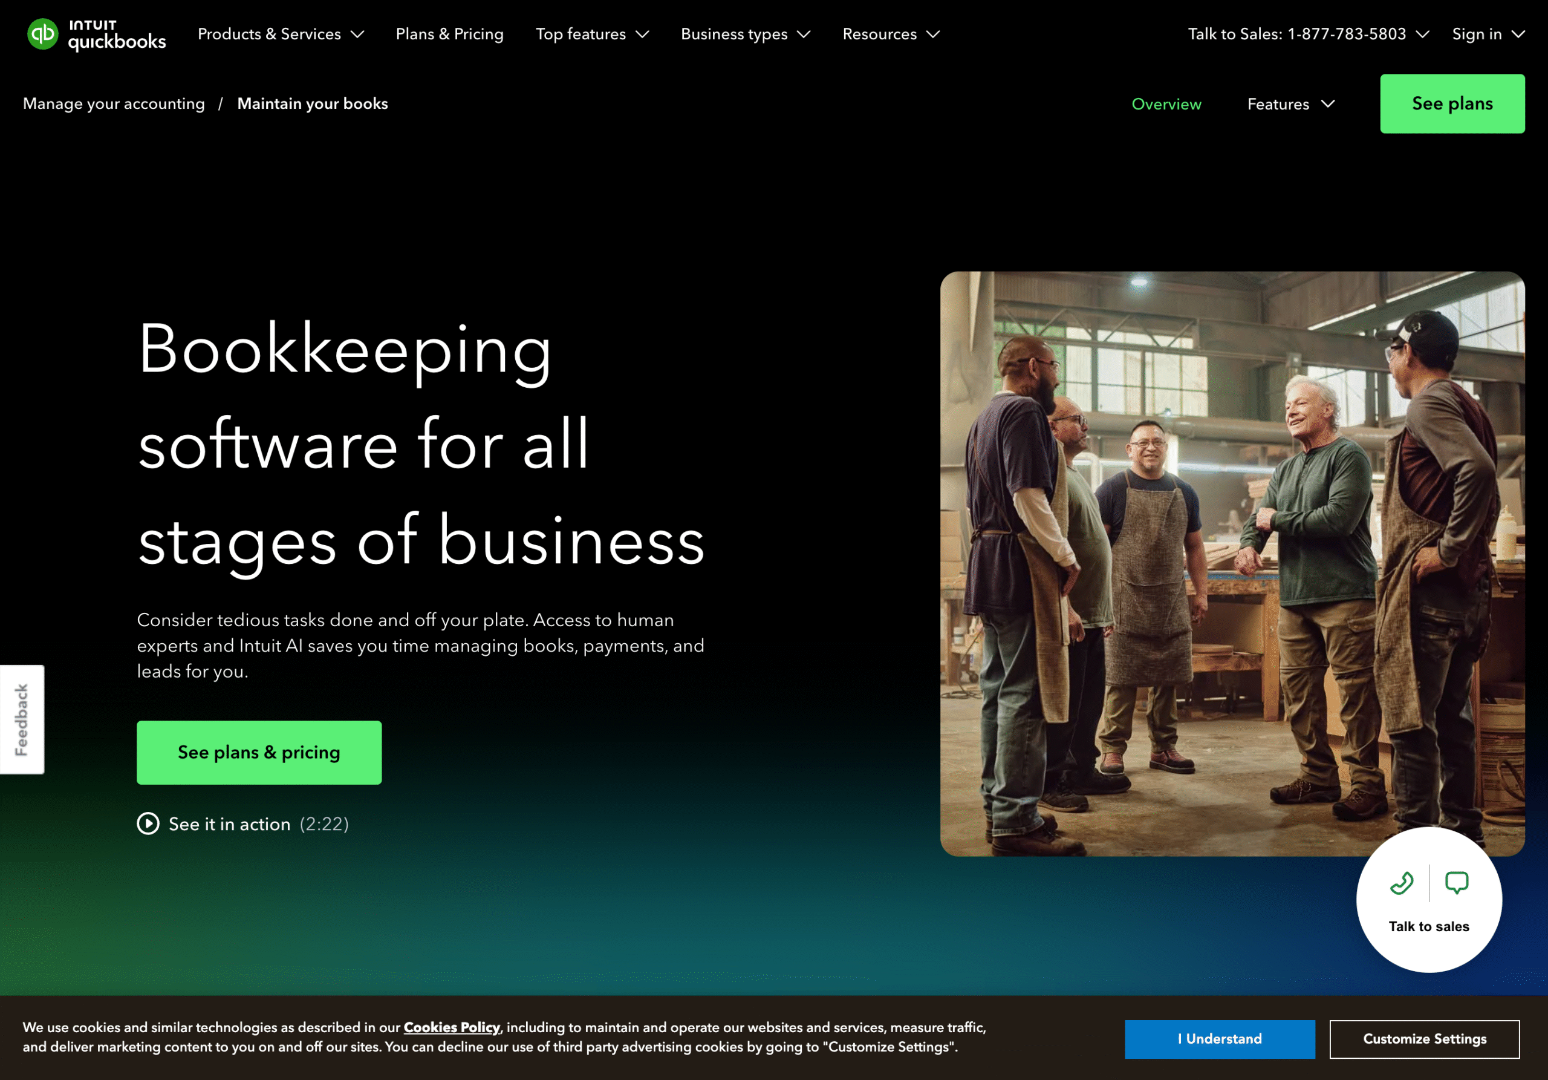Open Customize Settings for cookies
This screenshot has width=1548, height=1080.
[x=1425, y=1039]
